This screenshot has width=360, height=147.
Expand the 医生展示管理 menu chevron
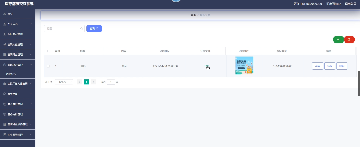click(31, 135)
